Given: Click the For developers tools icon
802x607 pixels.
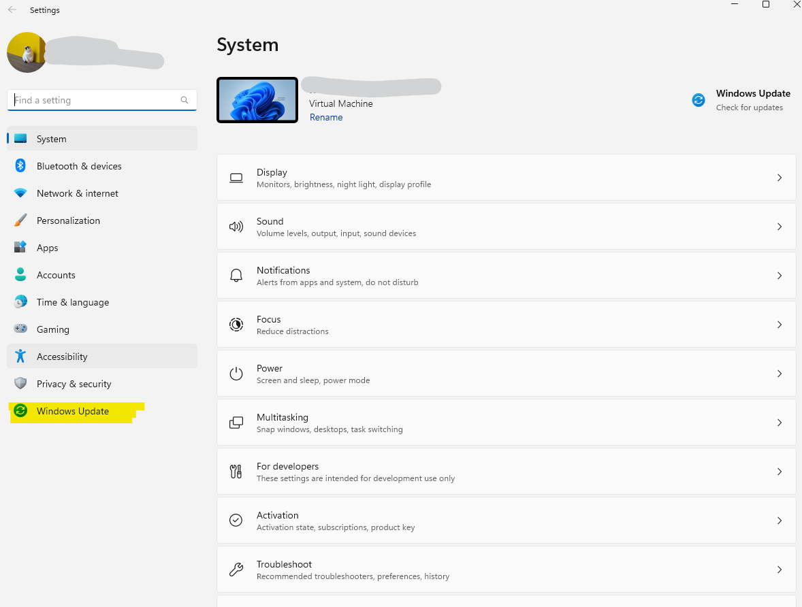Looking at the screenshot, I should point(236,472).
